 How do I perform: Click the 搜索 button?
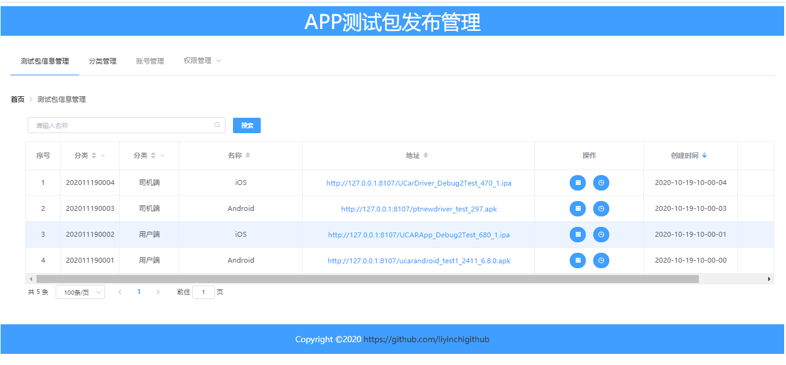tap(247, 125)
